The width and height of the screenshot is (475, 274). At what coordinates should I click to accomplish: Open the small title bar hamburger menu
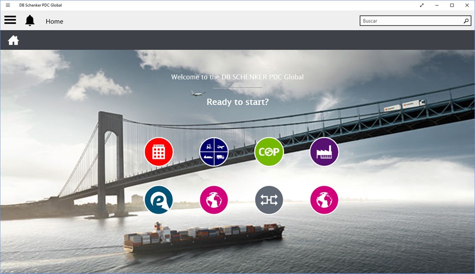pos(8,5)
